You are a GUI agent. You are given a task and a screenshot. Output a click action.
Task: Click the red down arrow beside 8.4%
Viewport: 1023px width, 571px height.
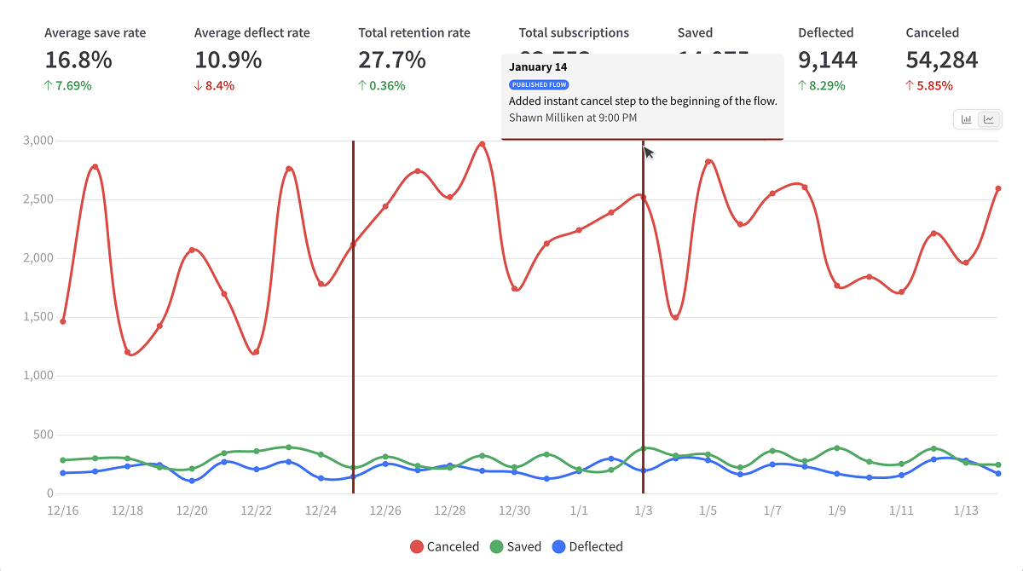[199, 85]
